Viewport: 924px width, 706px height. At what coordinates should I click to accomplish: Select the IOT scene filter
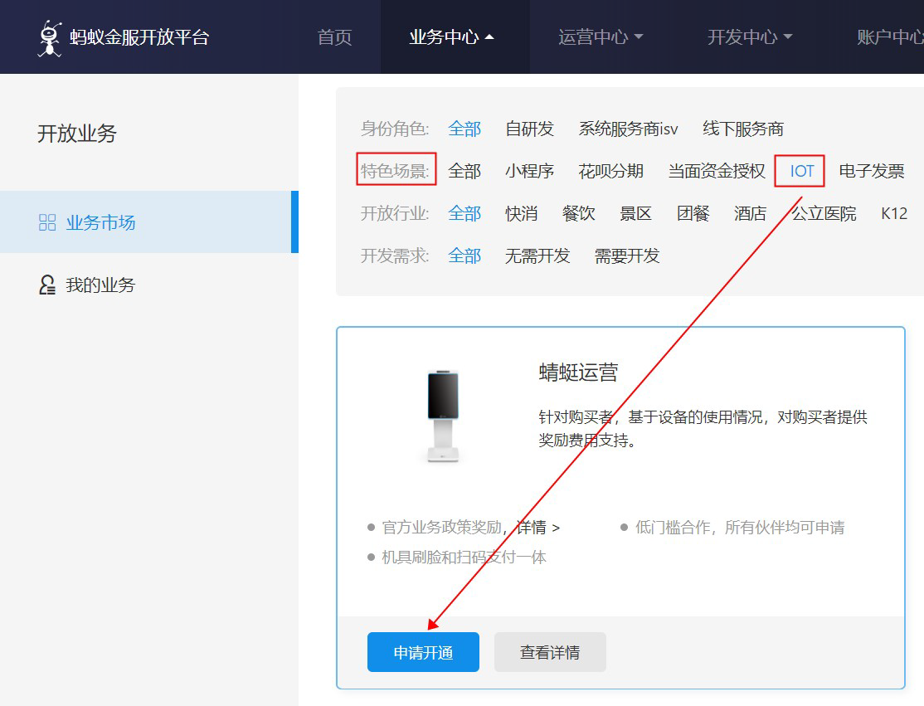(x=801, y=171)
